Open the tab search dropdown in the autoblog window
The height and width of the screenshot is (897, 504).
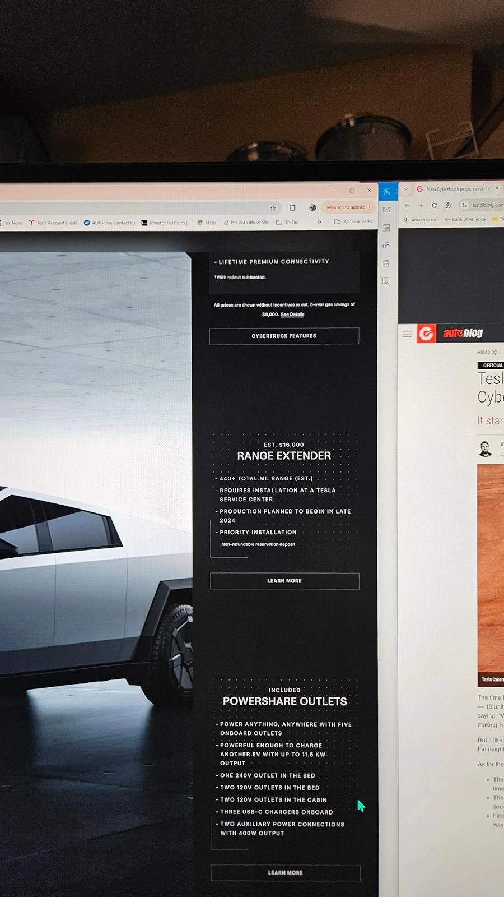[x=406, y=189]
